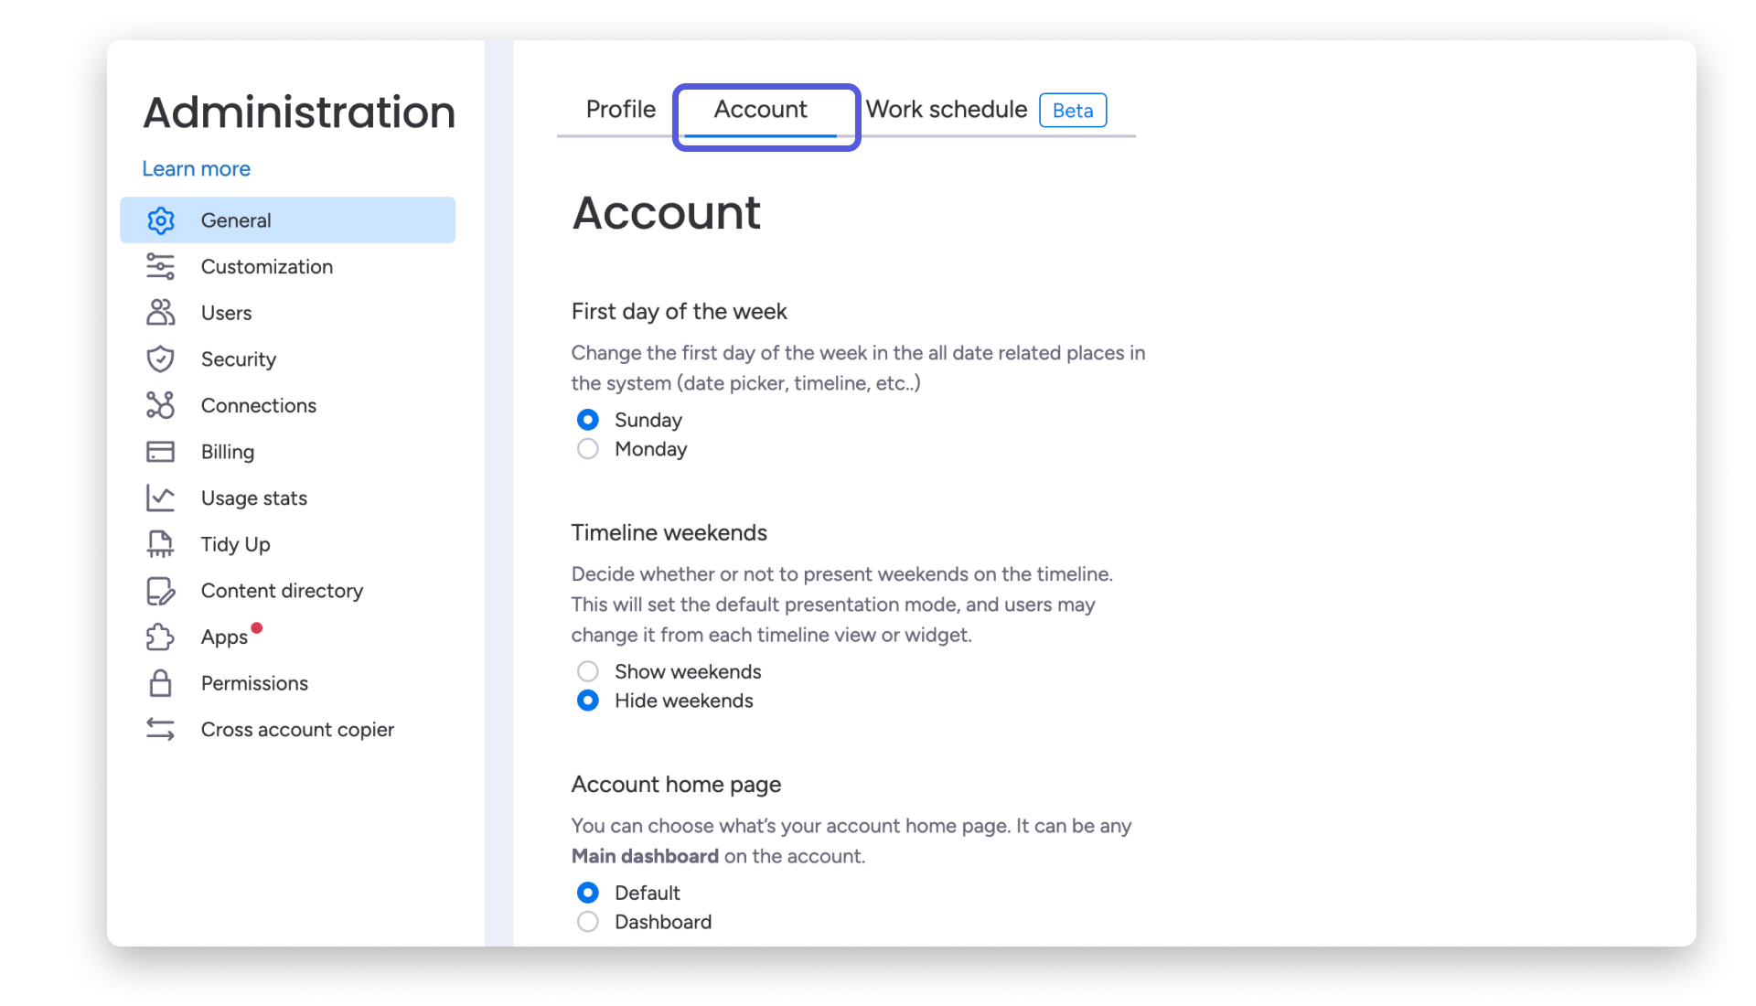
Task: Open the Work schedule tab
Action: pyautogui.click(x=947, y=110)
